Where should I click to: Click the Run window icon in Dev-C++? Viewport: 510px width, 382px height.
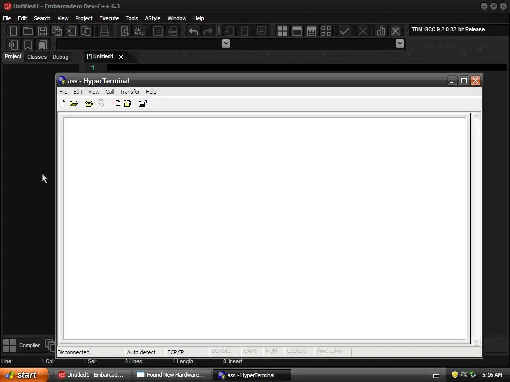297,31
